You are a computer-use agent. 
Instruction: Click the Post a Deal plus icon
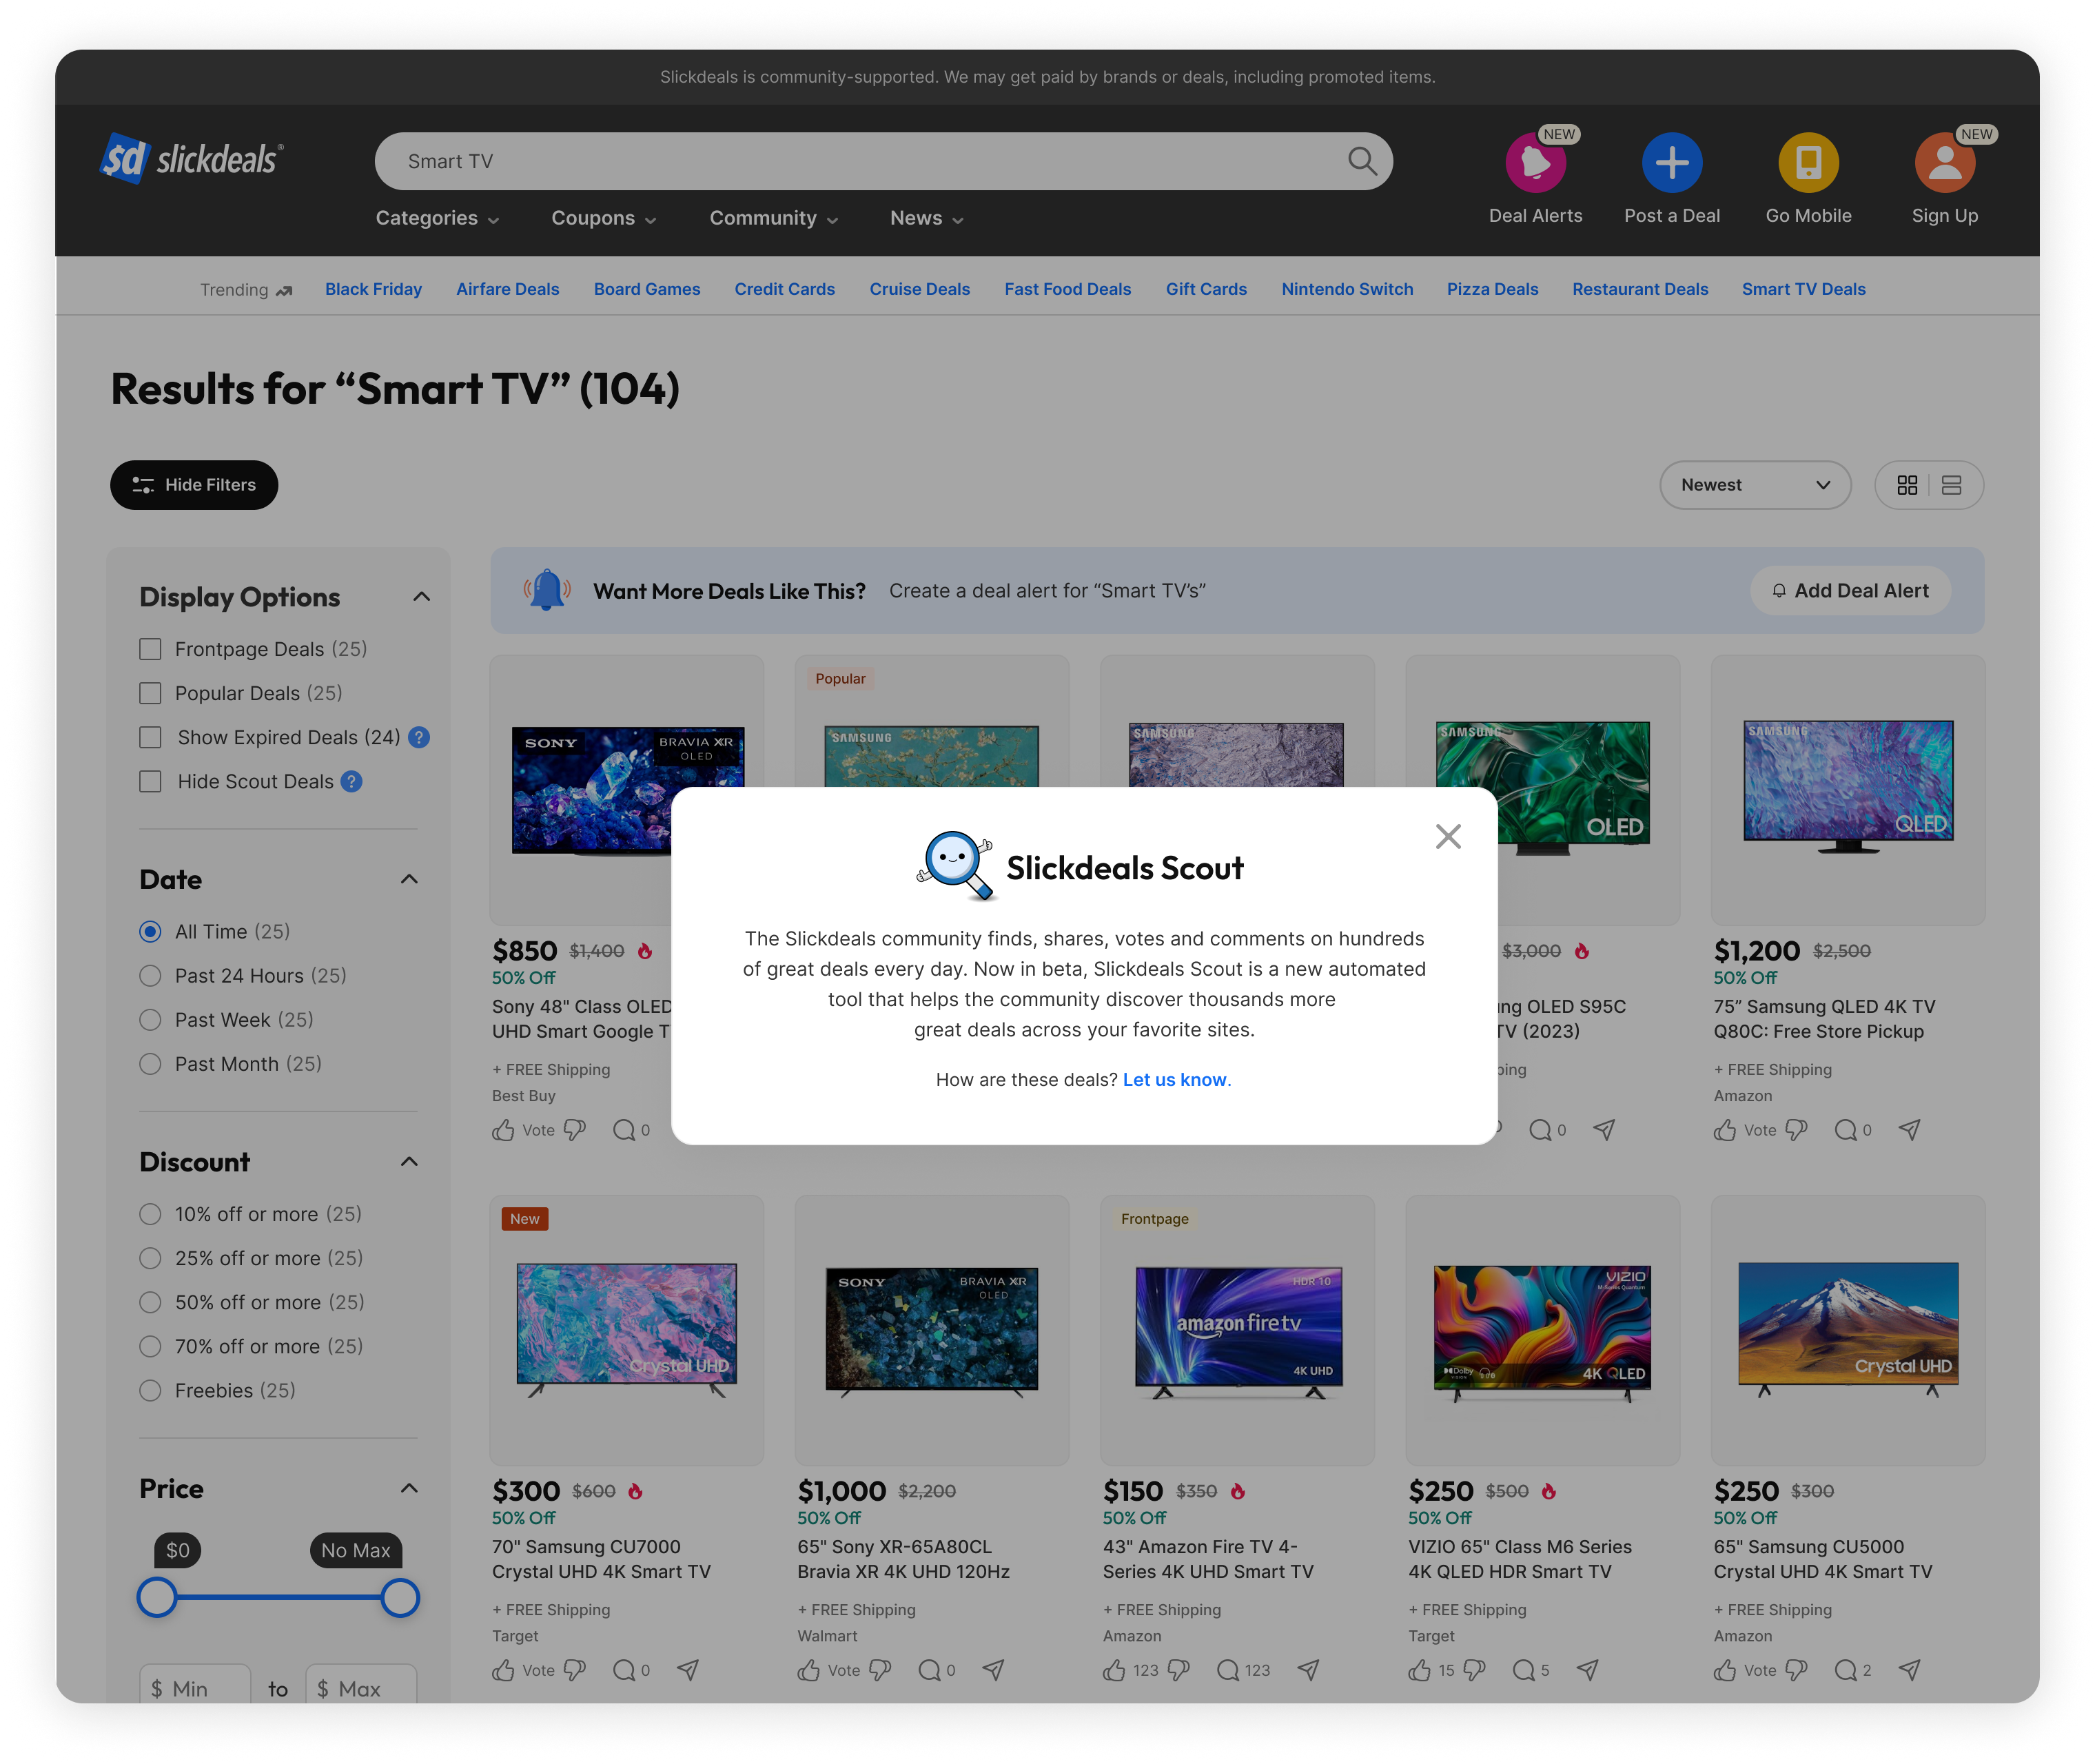(x=1672, y=162)
